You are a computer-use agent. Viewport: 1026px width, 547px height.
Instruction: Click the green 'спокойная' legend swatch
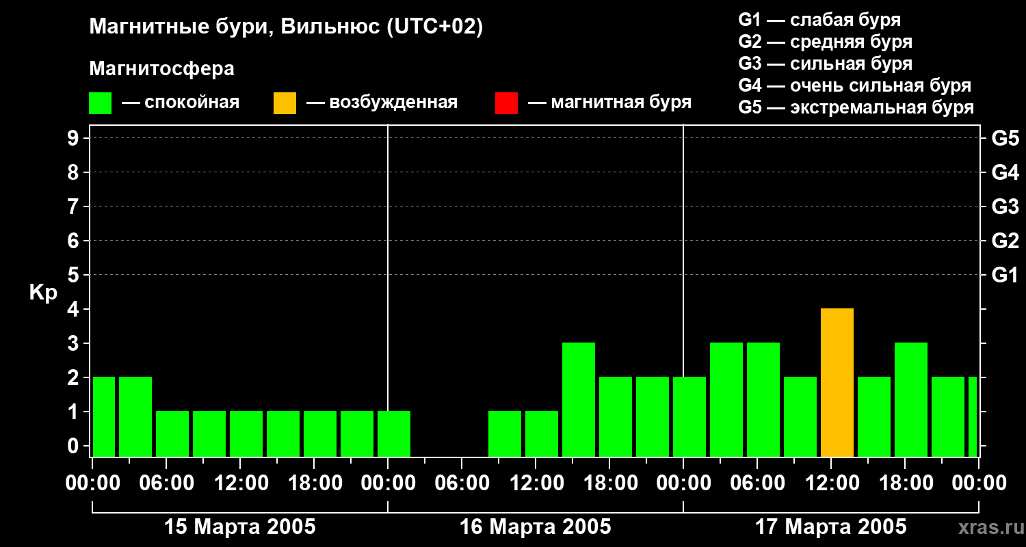click(101, 103)
